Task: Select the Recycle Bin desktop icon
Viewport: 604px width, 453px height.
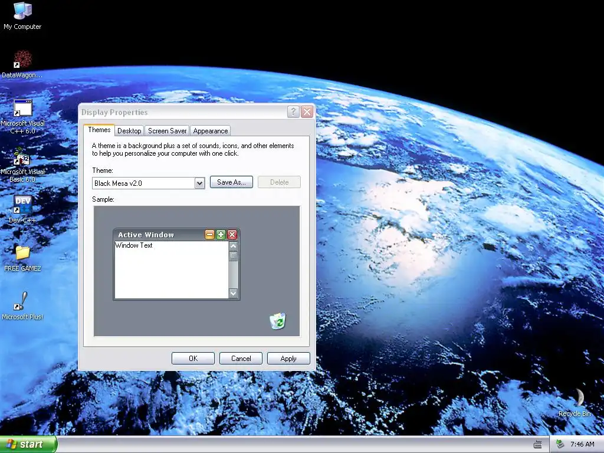Action: coord(575,402)
